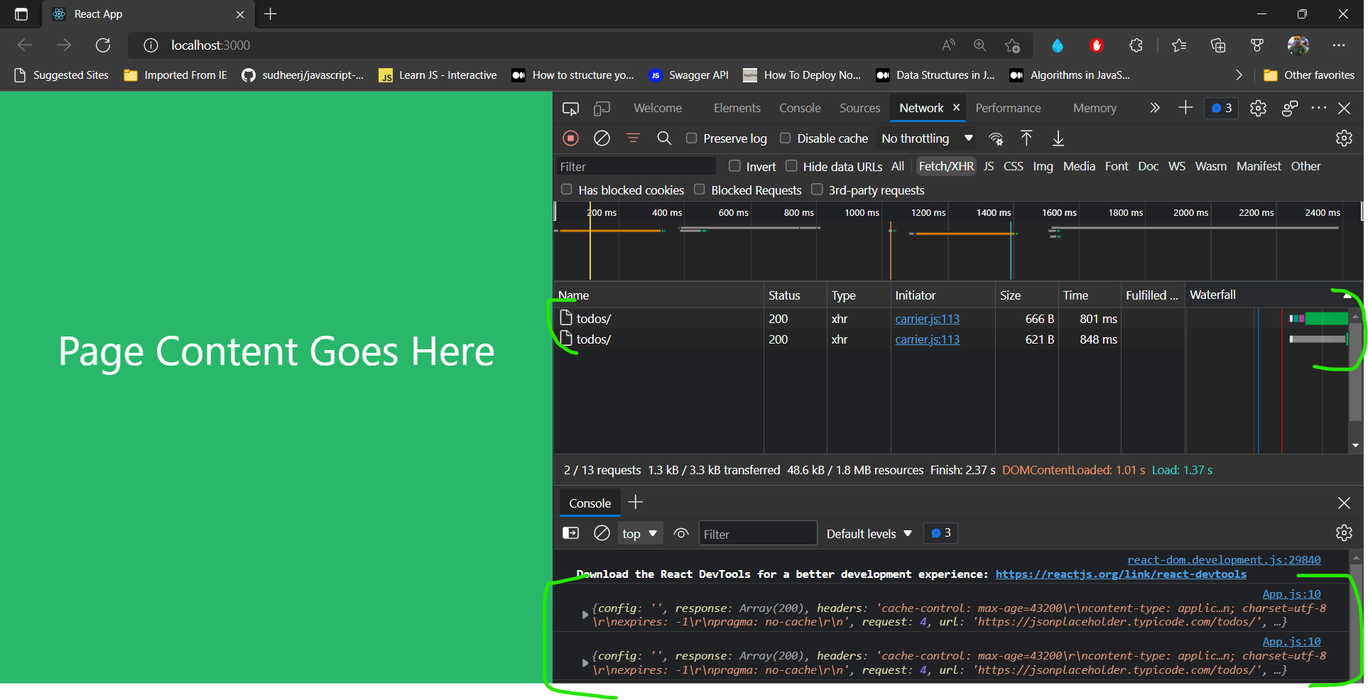The width and height of the screenshot is (1368, 700).
Task: Expand the first logged console object
Action: [x=585, y=615]
